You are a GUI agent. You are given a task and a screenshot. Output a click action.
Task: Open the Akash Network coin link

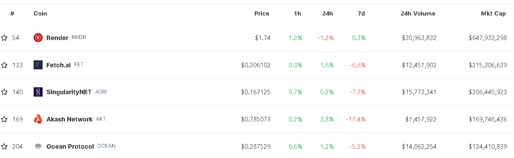69,119
